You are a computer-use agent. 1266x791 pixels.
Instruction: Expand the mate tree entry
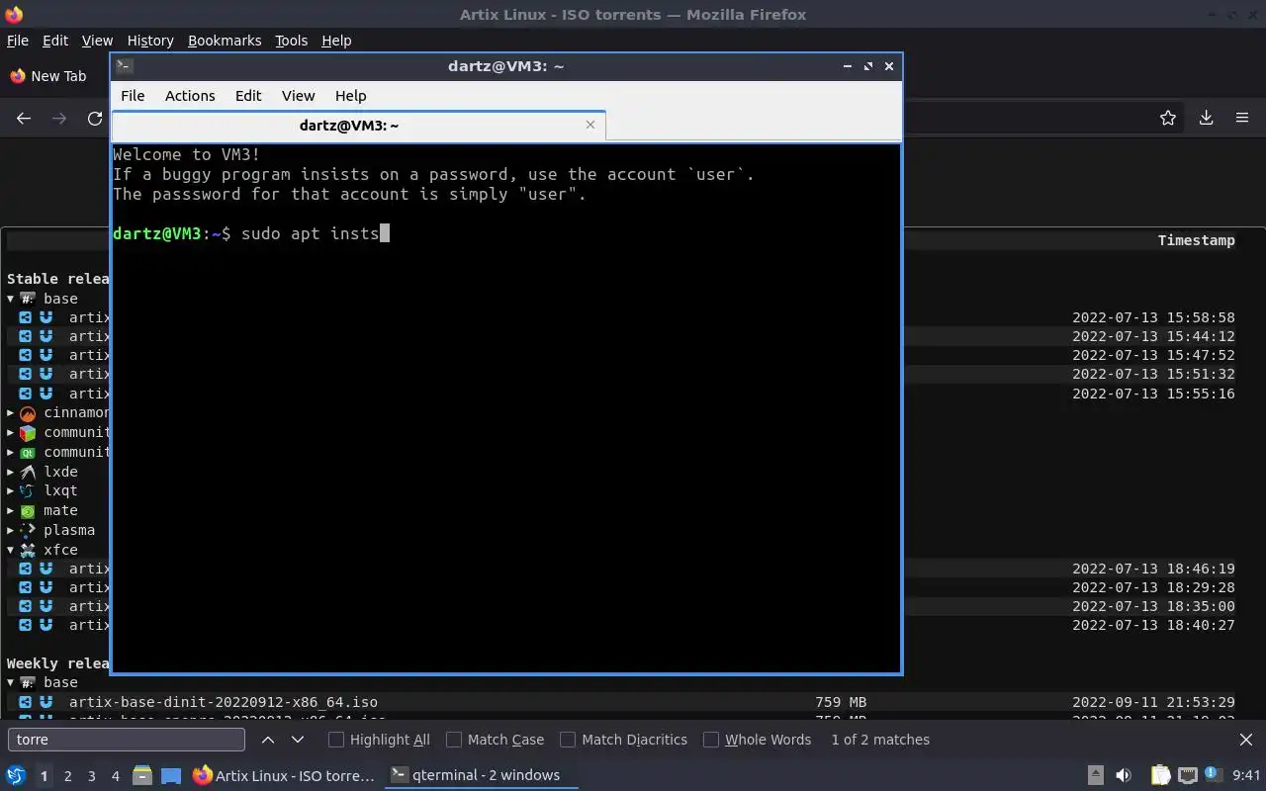(11, 510)
